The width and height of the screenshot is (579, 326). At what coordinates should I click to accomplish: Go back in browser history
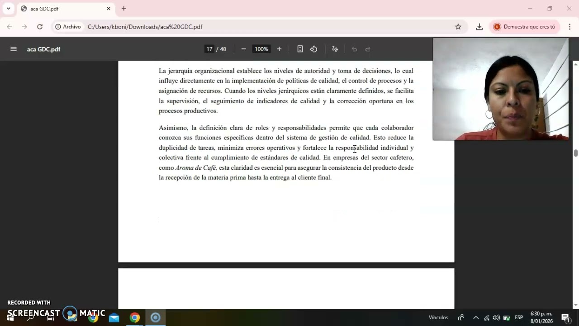(x=9, y=27)
